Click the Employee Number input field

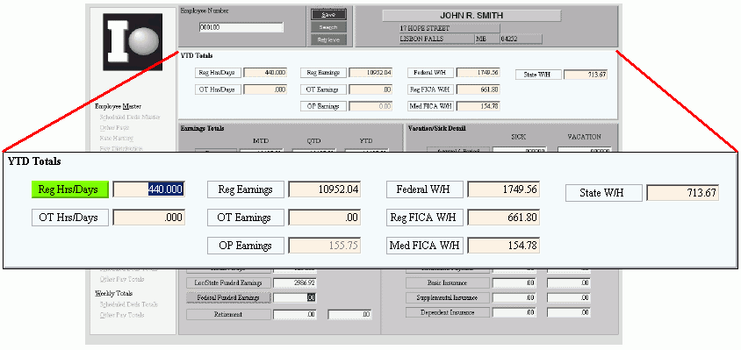(x=241, y=27)
